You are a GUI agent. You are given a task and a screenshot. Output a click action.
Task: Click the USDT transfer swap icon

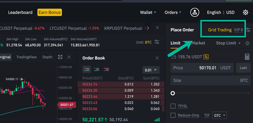(206, 57)
